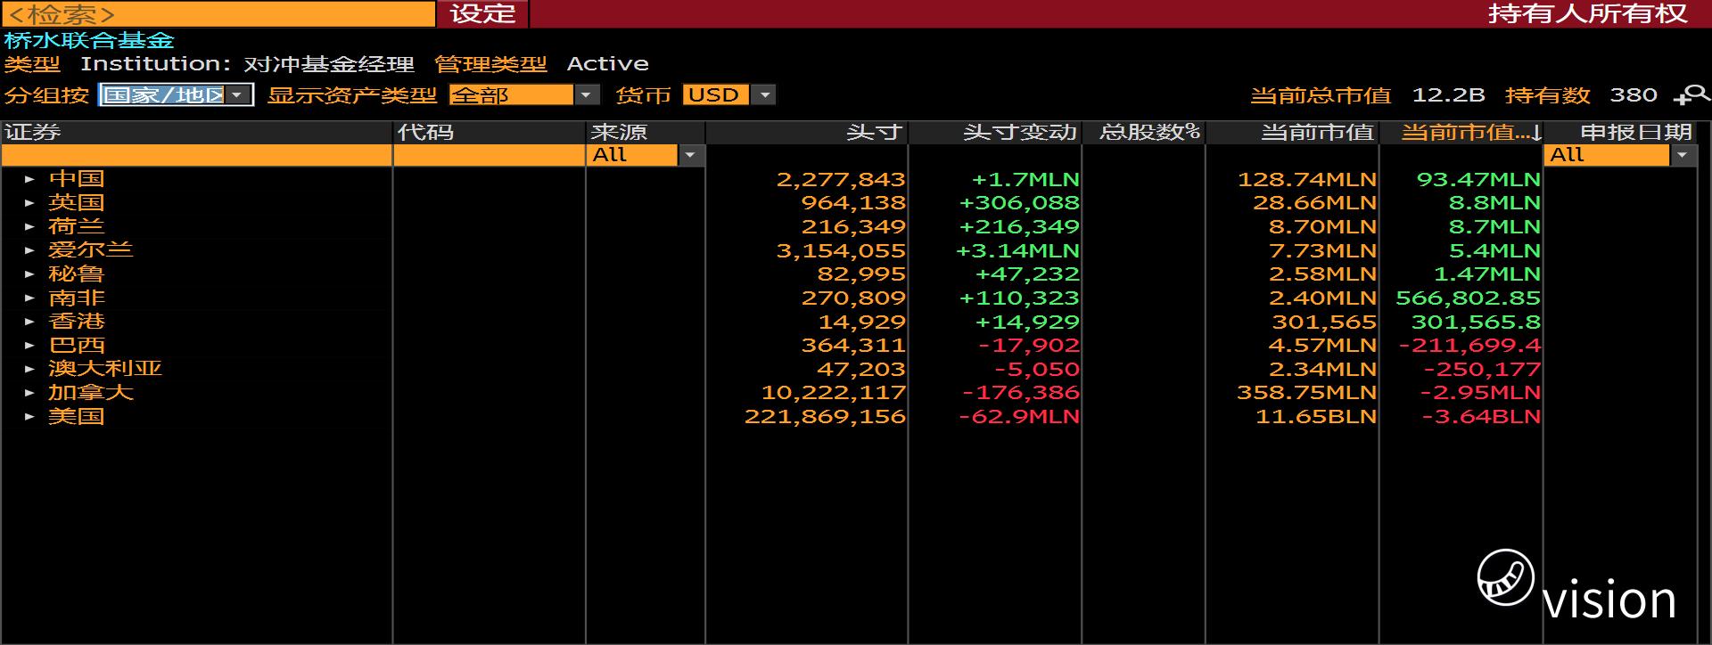Sort by the 申报日期 column header
Screen dimensions: 1712x645
[1620, 133]
